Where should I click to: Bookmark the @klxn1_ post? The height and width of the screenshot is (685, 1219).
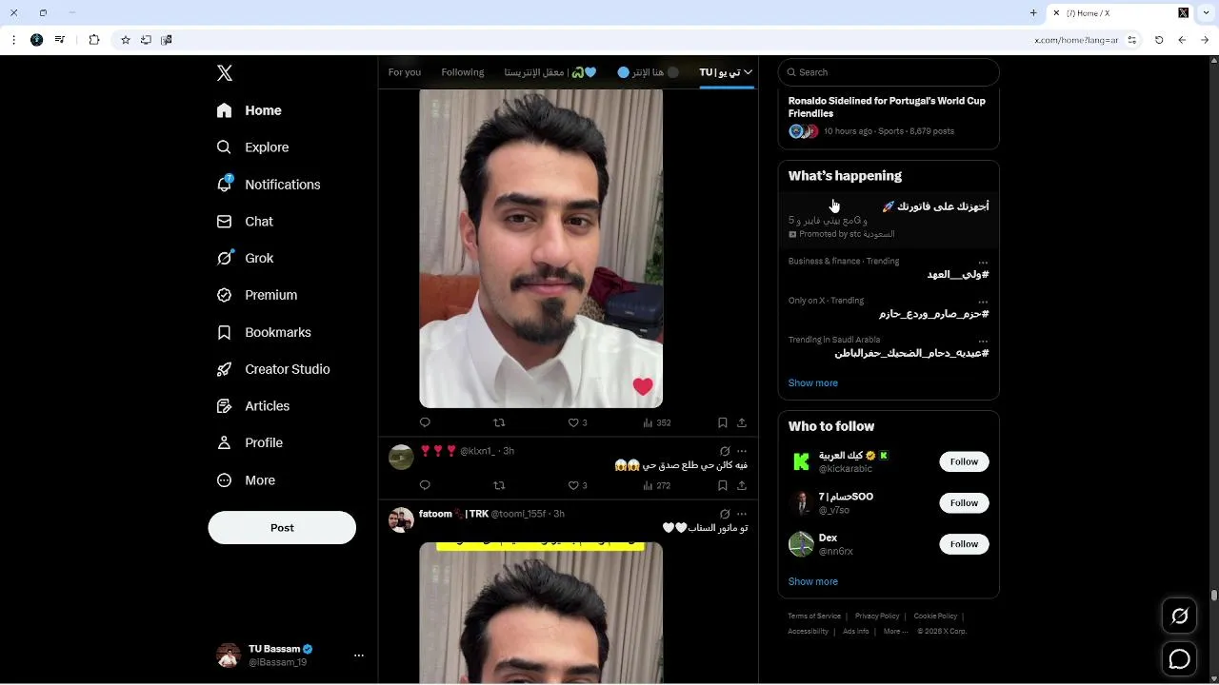pyautogui.click(x=723, y=485)
